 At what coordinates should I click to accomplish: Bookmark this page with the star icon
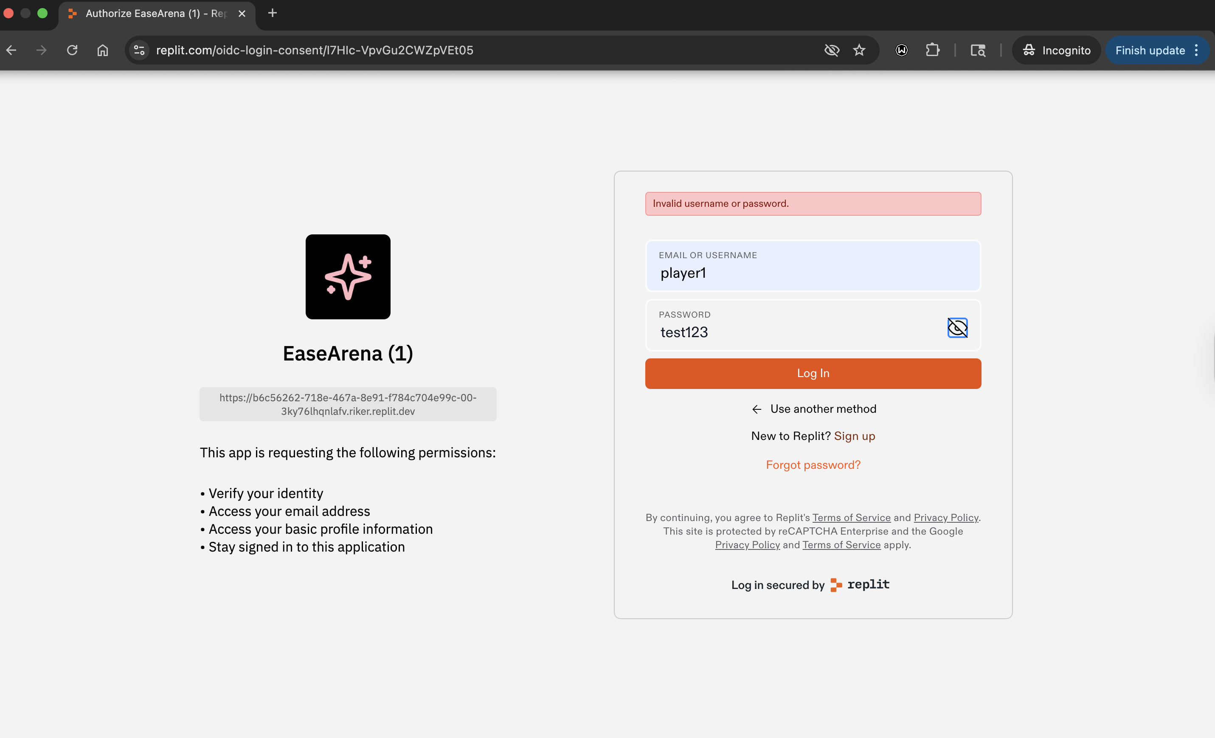tap(859, 50)
